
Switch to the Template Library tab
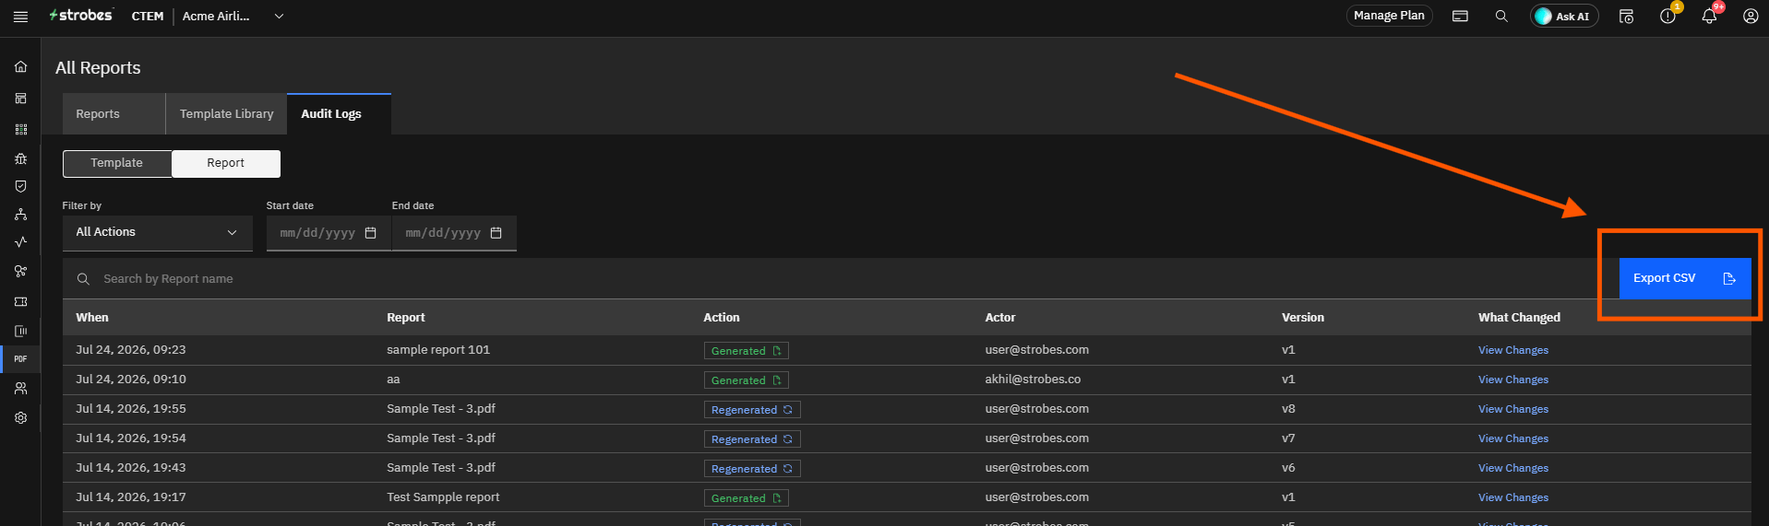pos(226,114)
